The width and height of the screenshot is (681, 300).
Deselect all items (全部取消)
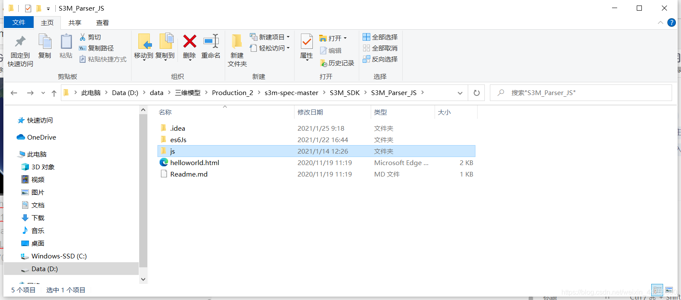click(380, 48)
